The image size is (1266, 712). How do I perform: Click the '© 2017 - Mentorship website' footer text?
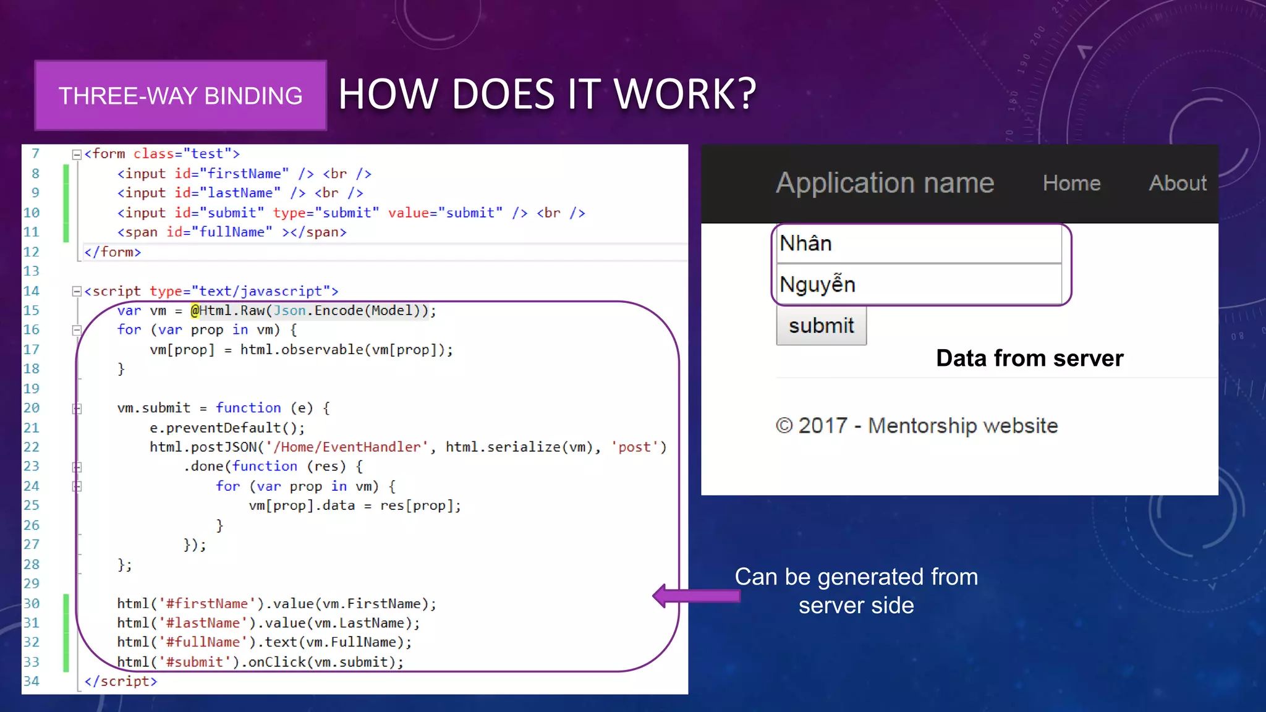point(917,426)
